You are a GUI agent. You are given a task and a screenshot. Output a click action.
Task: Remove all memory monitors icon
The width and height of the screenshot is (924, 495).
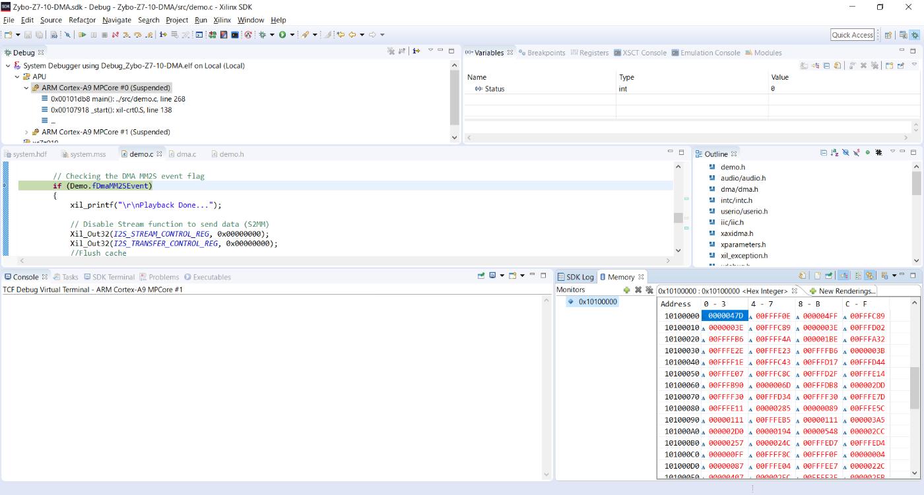pos(649,290)
